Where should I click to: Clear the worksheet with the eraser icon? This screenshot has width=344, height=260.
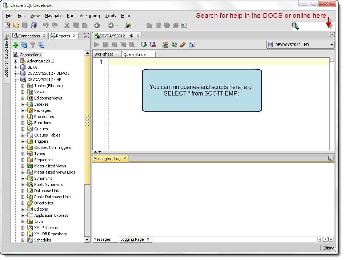(x=183, y=45)
